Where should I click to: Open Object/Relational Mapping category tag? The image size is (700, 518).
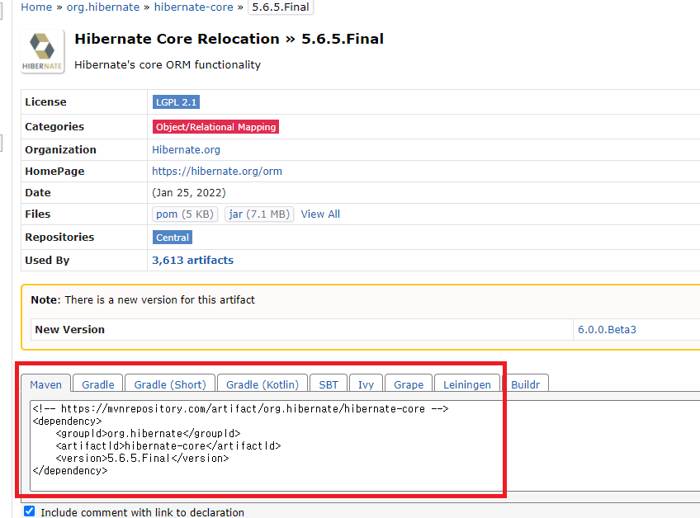click(x=215, y=127)
